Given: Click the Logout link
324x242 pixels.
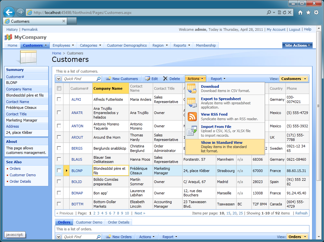Looking at the screenshot, I should [x=295, y=29].
